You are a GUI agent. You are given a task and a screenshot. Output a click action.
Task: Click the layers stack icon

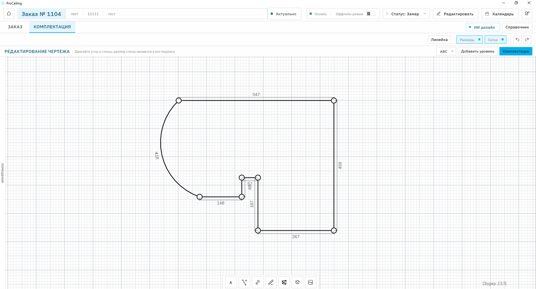[297, 282]
